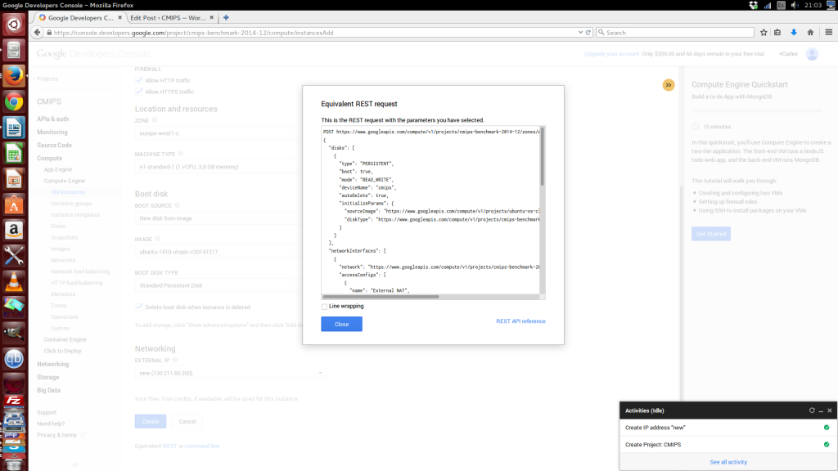Image resolution: width=838 pixels, height=471 pixels.
Task: Collapse the Quickstart panel with yellow arrow
Action: pyautogui.click(x=668, y=85)
